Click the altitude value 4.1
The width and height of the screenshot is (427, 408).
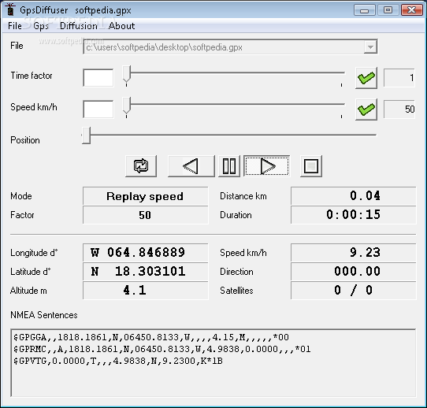pyautogui.click(x=146, y=291)
